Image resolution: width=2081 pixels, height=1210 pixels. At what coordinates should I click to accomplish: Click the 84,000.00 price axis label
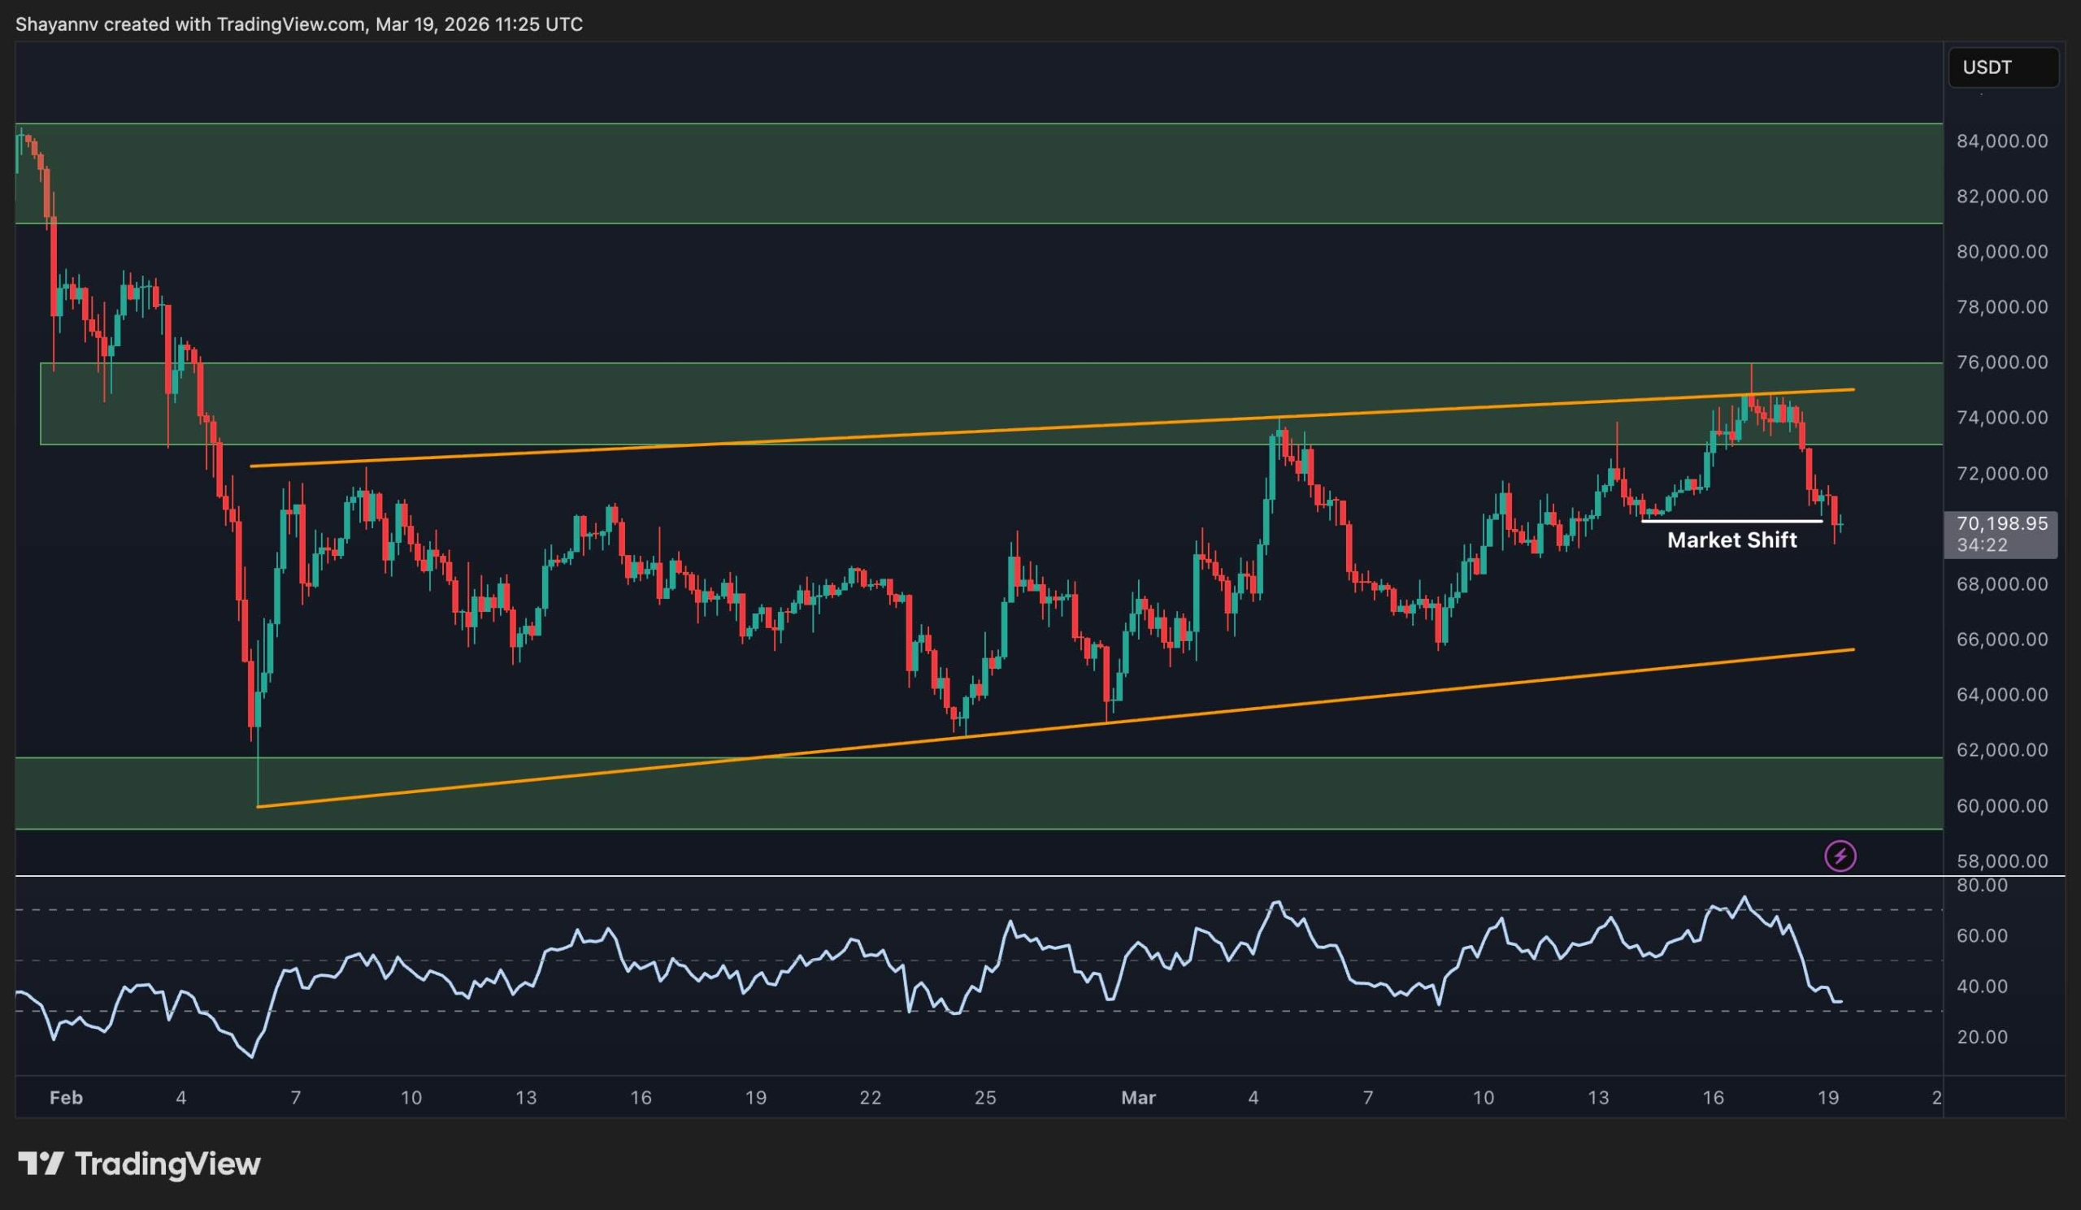pos(2001,141)
